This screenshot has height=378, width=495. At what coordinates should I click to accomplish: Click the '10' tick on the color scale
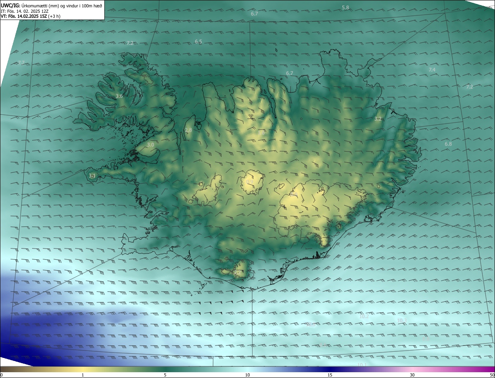pos(247,375)
